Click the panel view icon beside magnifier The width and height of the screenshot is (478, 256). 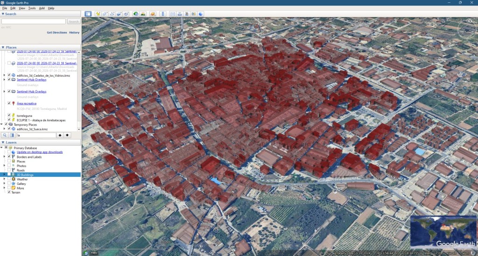pos(12,135)
